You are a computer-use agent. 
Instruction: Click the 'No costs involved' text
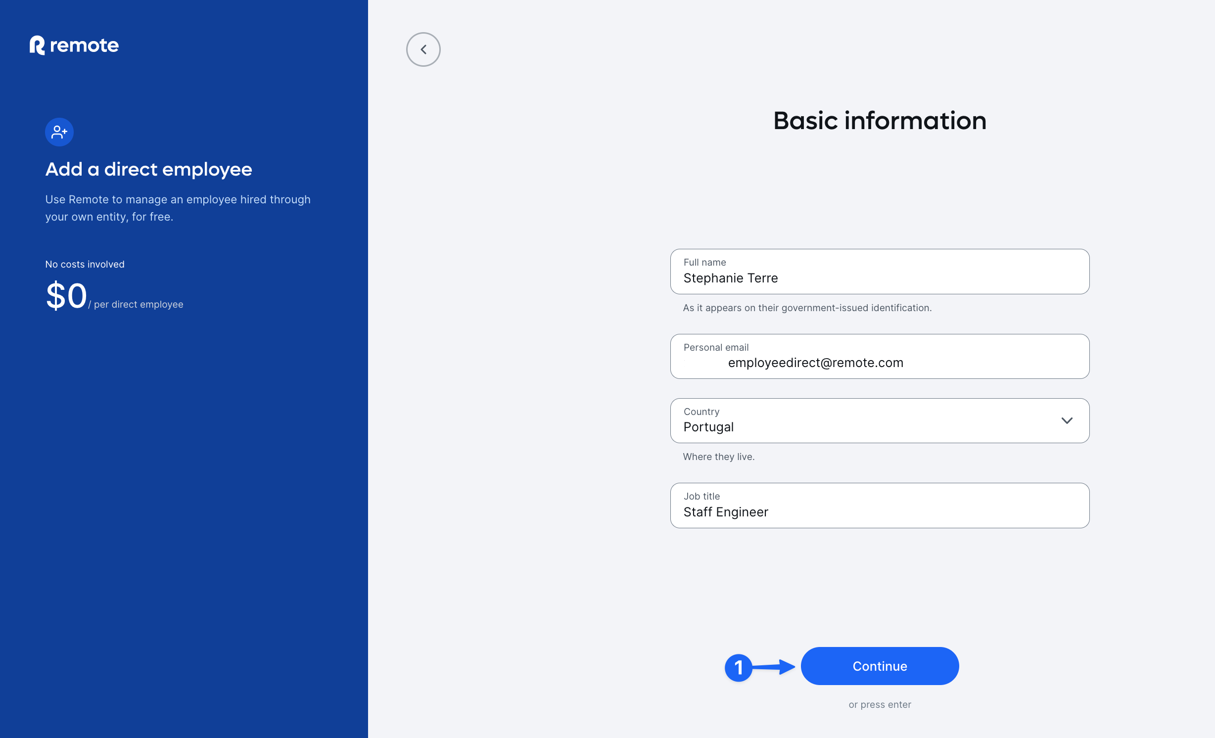pyautogui.click(x=85, y=264)
